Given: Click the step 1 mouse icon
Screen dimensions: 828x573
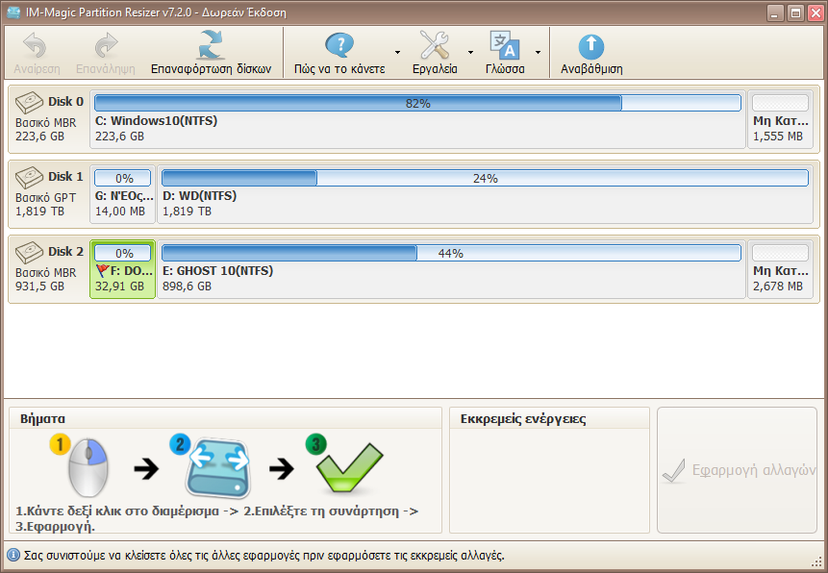Looking at the screenshot, I should tap(88, 467).
